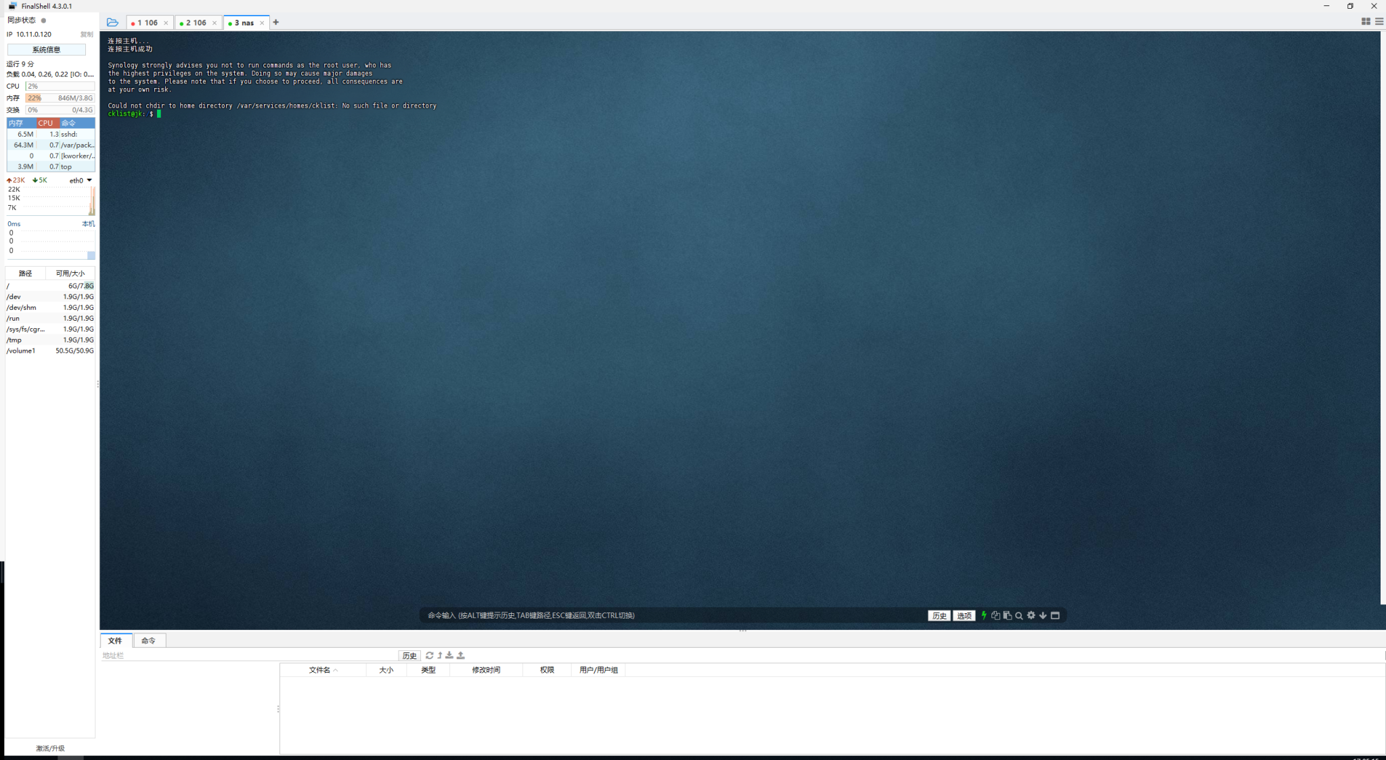Click the 选项 button in command bar

[964, 615]
